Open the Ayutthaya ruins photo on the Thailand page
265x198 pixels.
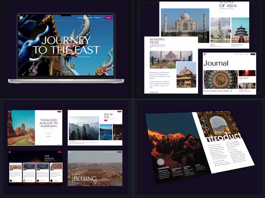(21, 128)
